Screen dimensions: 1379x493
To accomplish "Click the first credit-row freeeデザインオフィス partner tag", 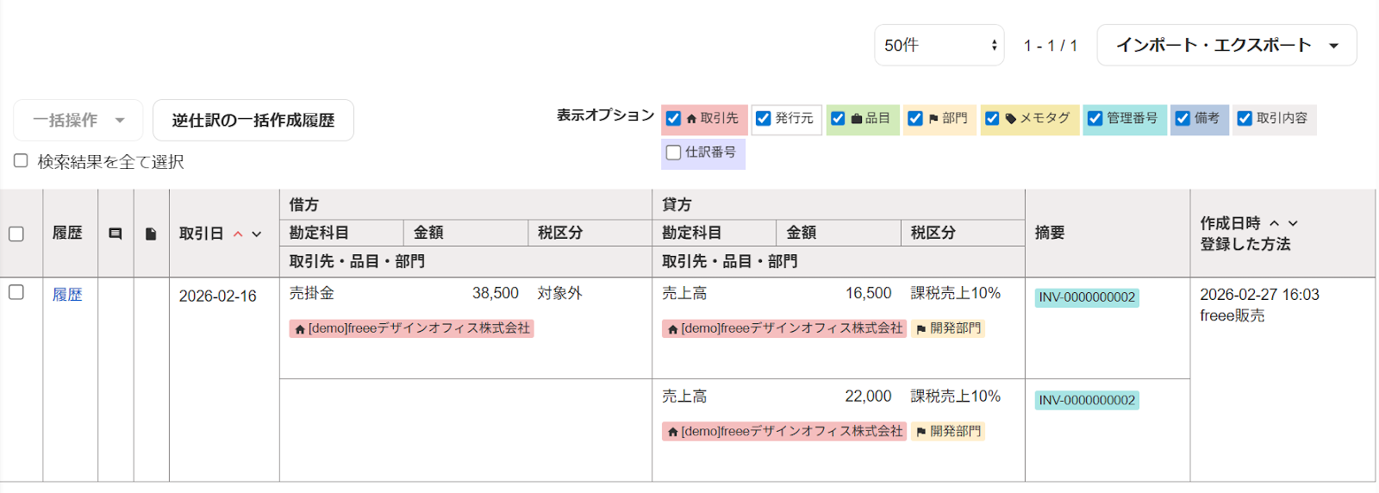I will (x=784, y=328).
